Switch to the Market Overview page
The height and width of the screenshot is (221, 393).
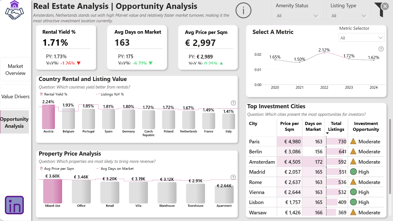(x=15, y=70)
